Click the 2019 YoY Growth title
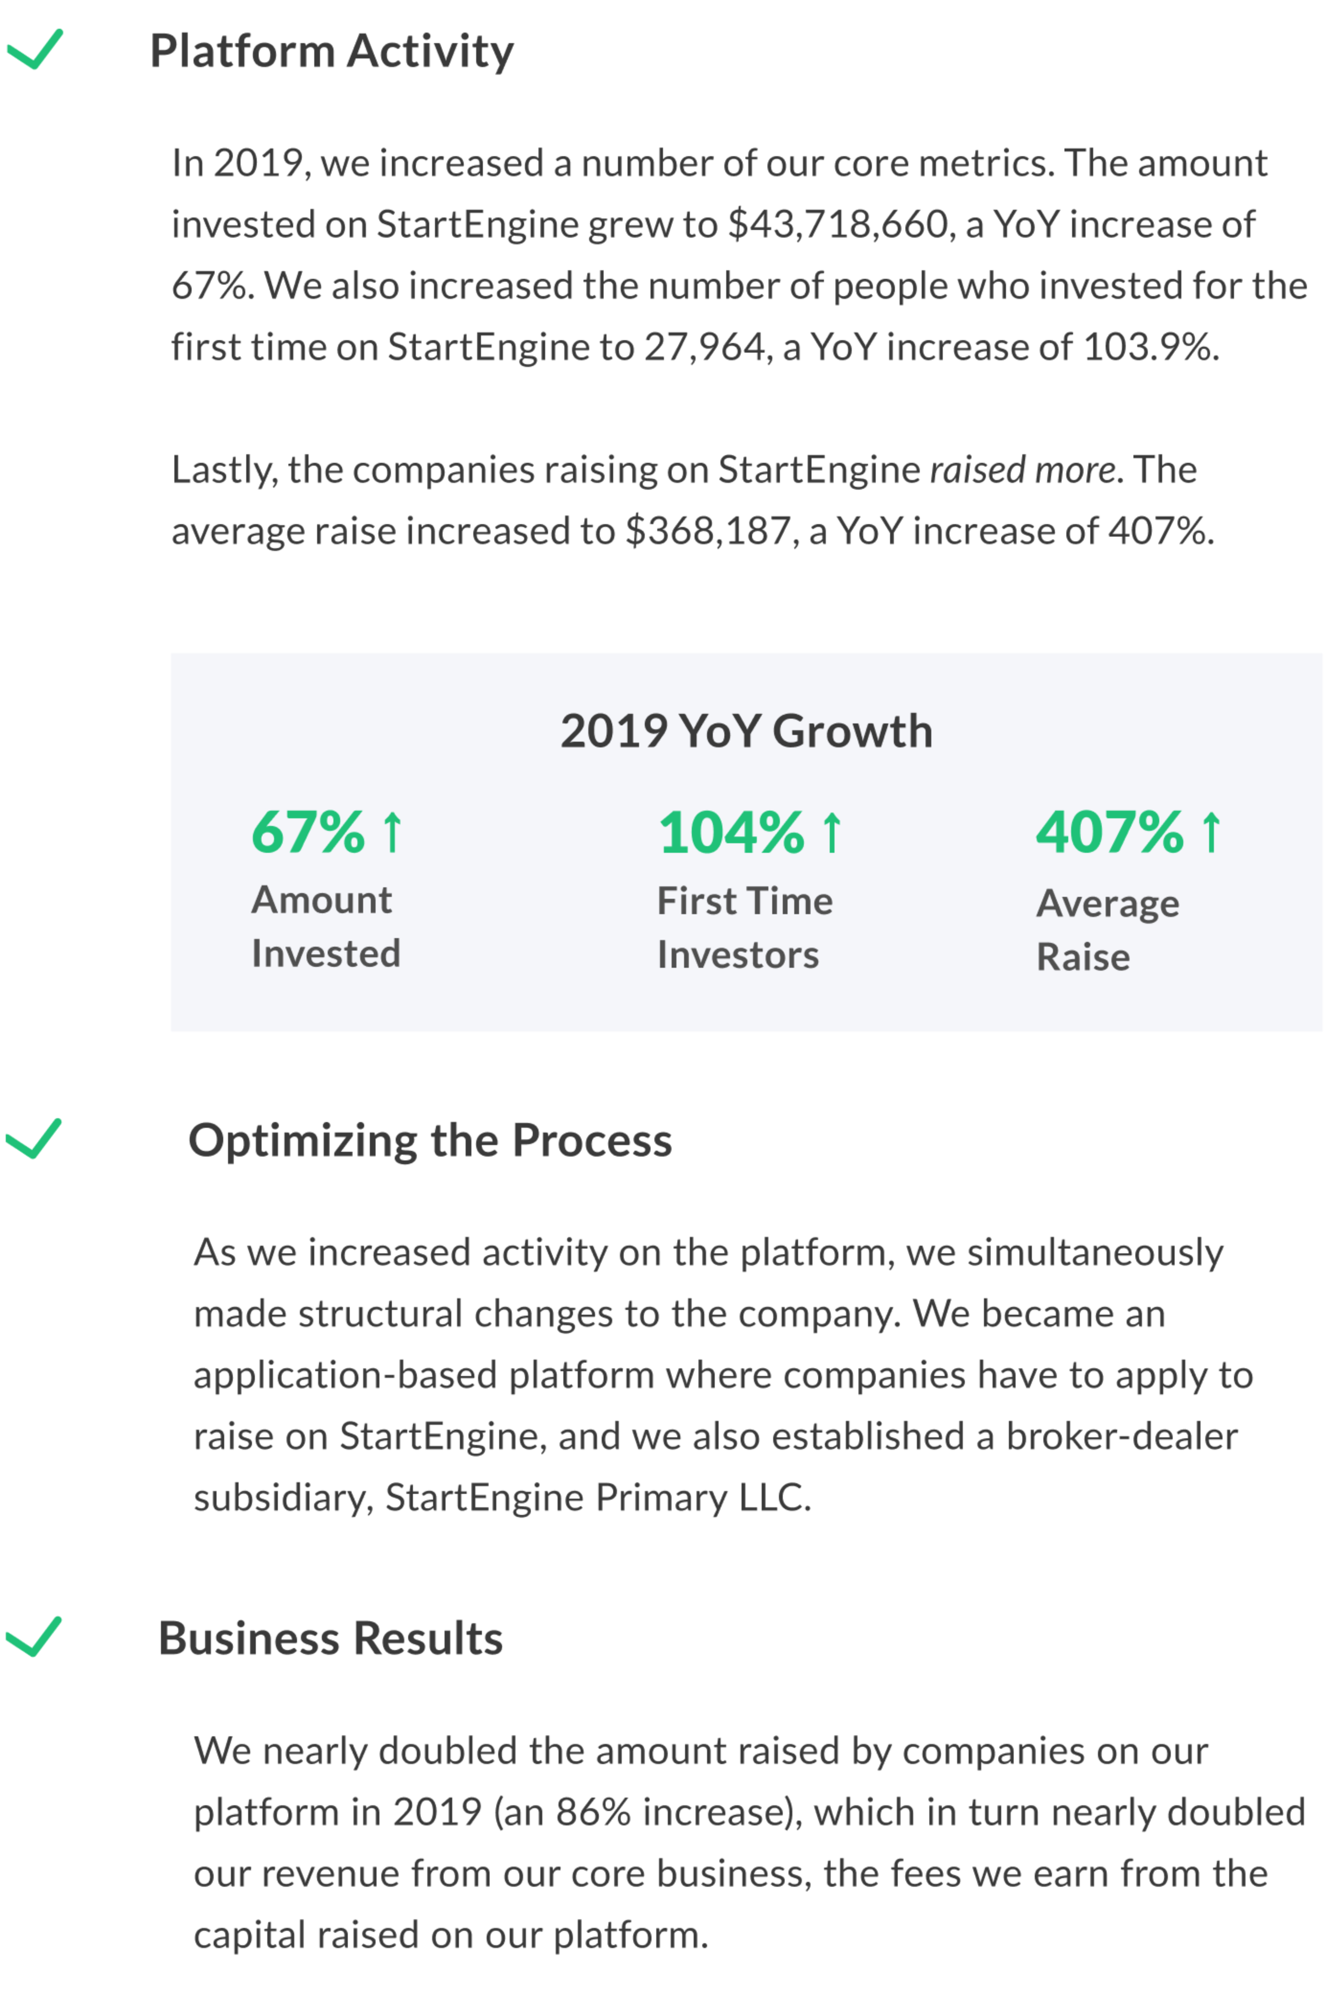Screen dimensions: 1326x1995 pyautogui.click(x=746, y=731)
